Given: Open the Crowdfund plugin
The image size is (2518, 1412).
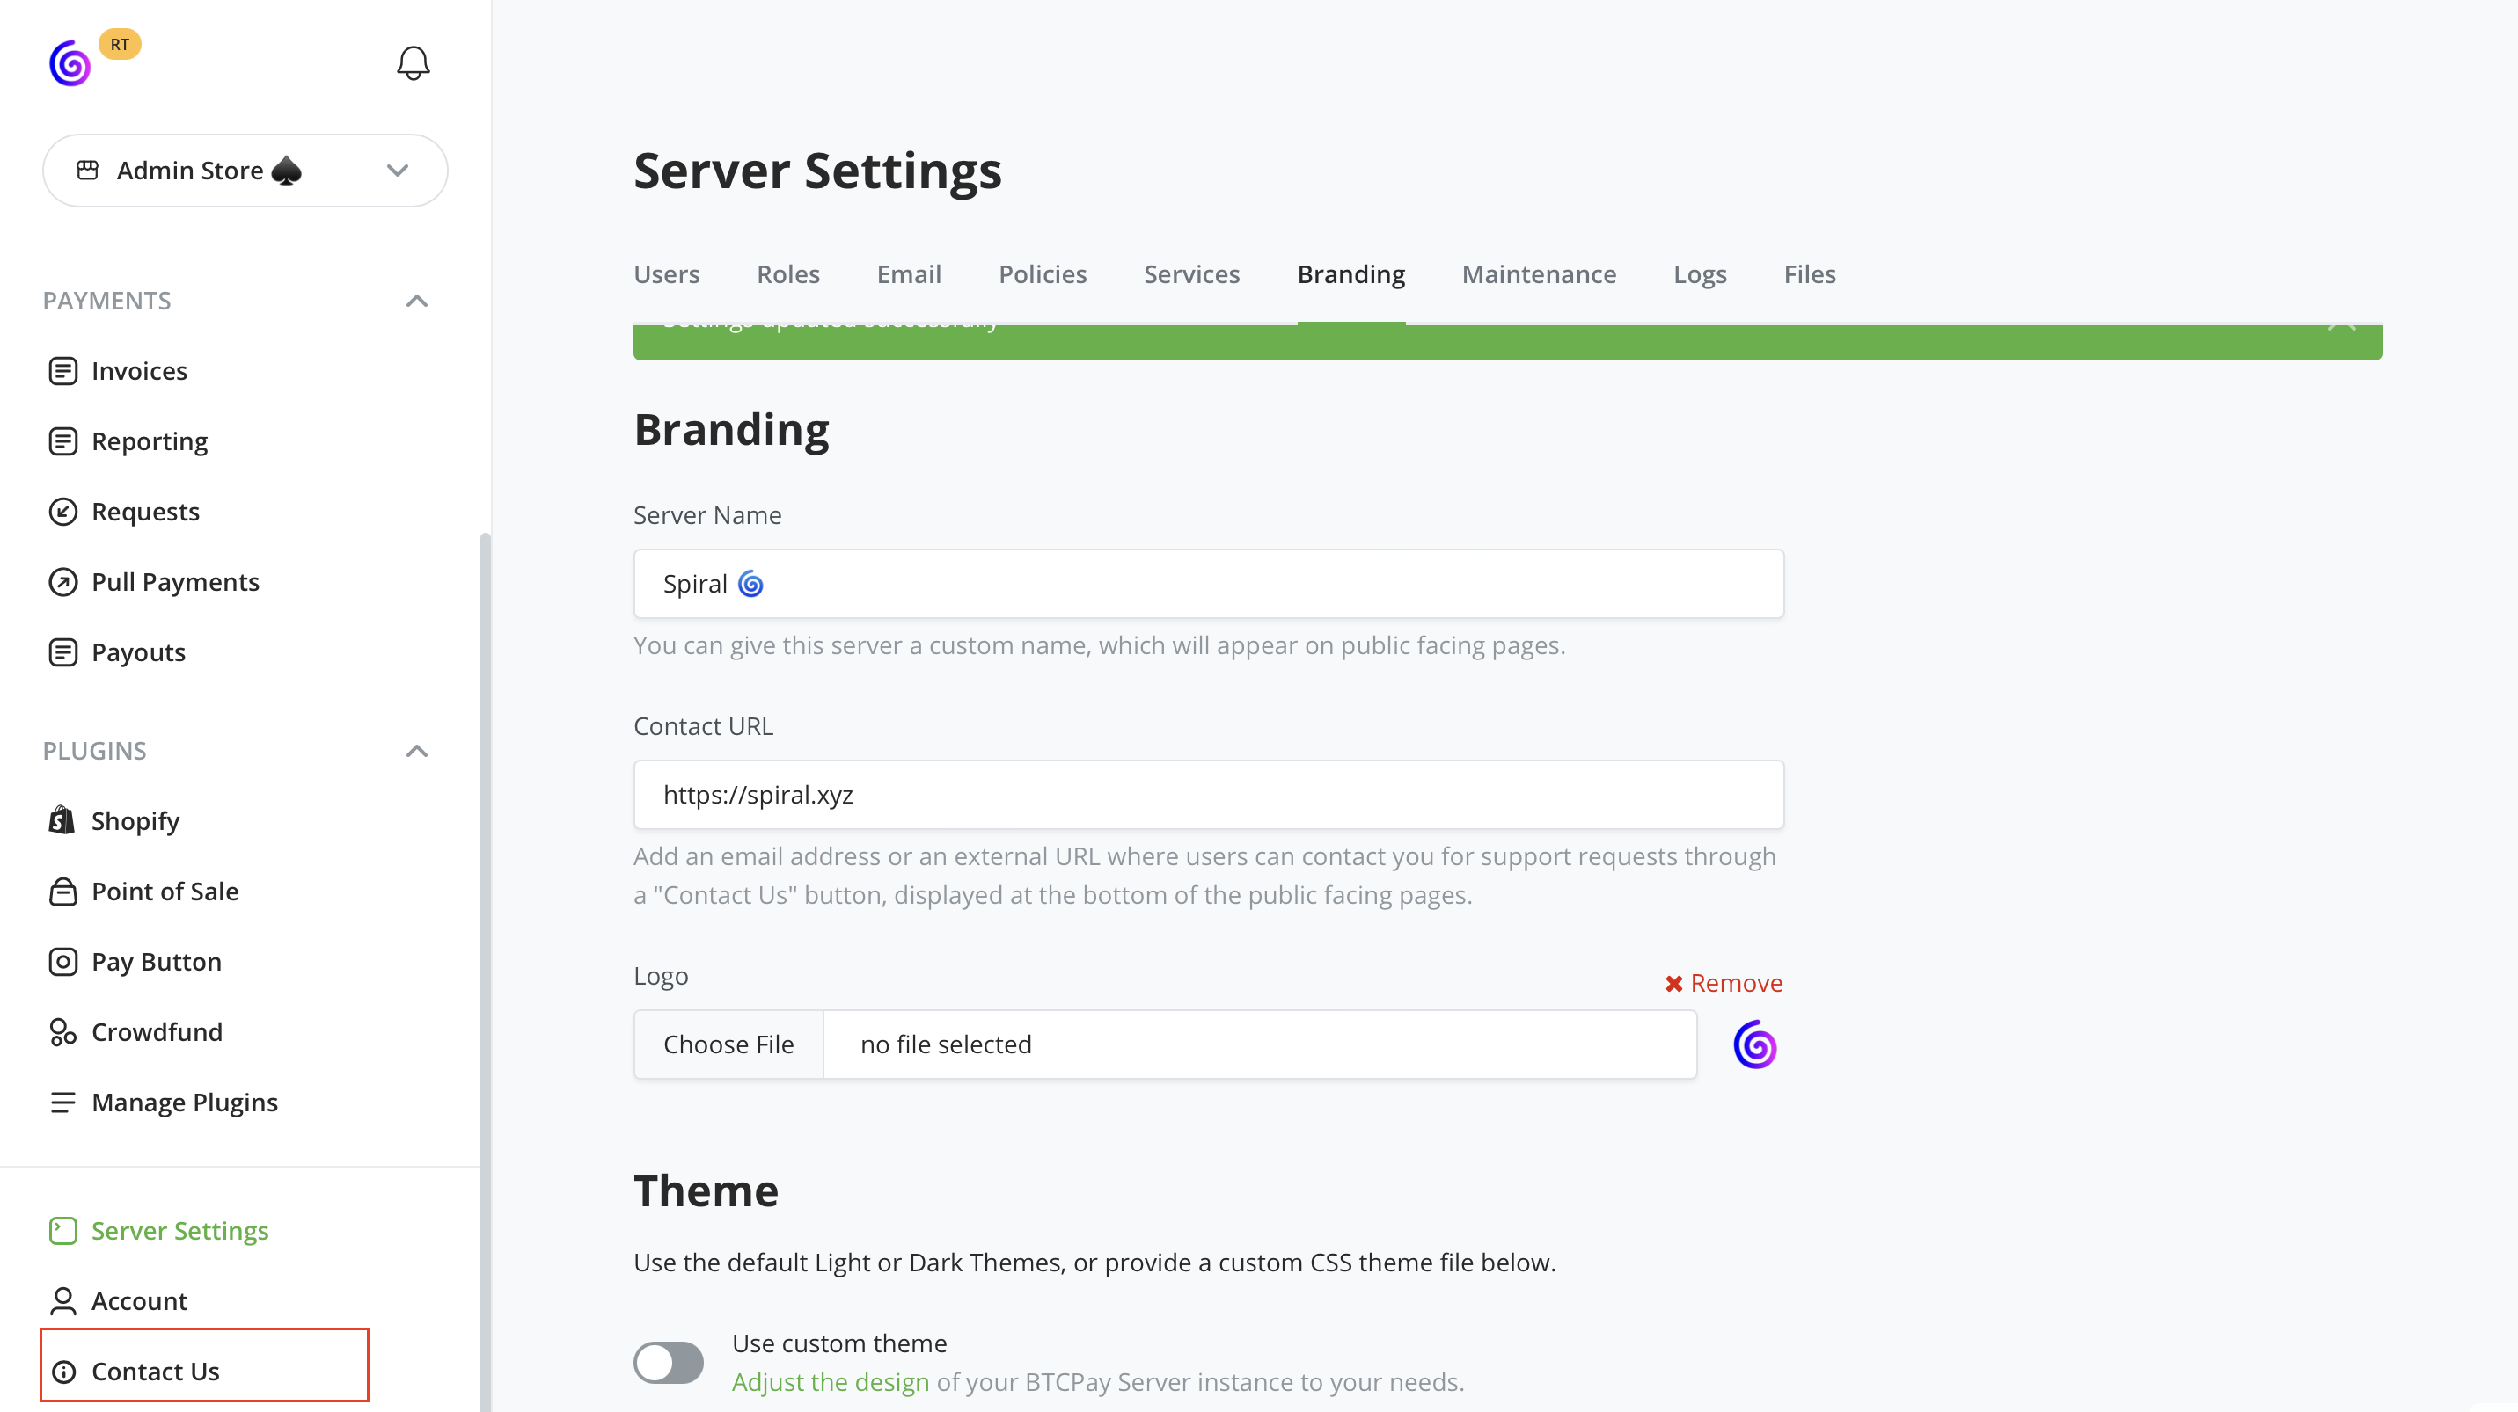Looking at the screenshot, I should (x=157, y=1032).
